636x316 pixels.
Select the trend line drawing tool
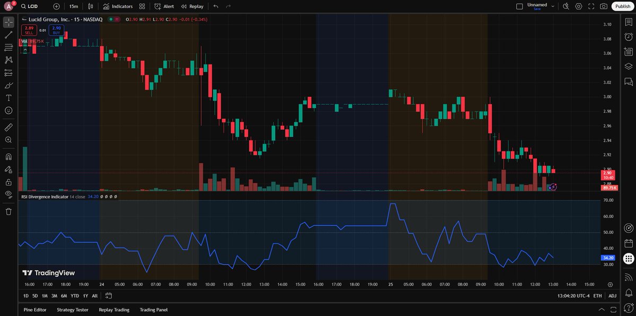8,35
